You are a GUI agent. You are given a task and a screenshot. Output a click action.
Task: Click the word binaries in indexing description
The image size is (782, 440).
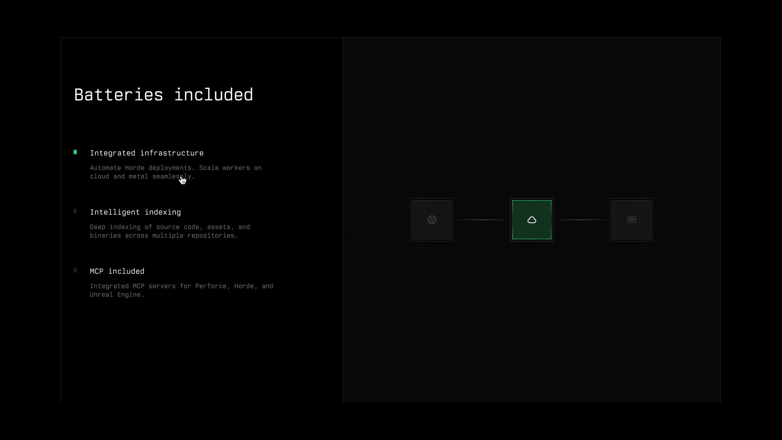point(105,236)
